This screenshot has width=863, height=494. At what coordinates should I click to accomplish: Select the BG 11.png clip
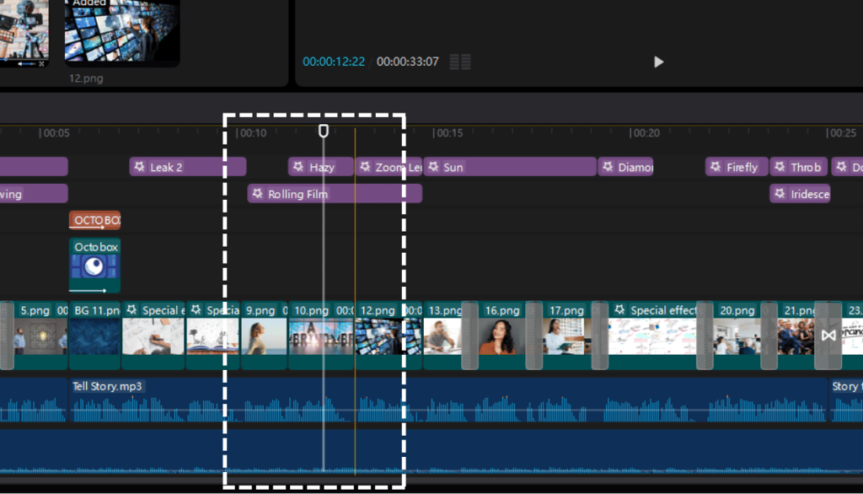[x=94, y=335]
